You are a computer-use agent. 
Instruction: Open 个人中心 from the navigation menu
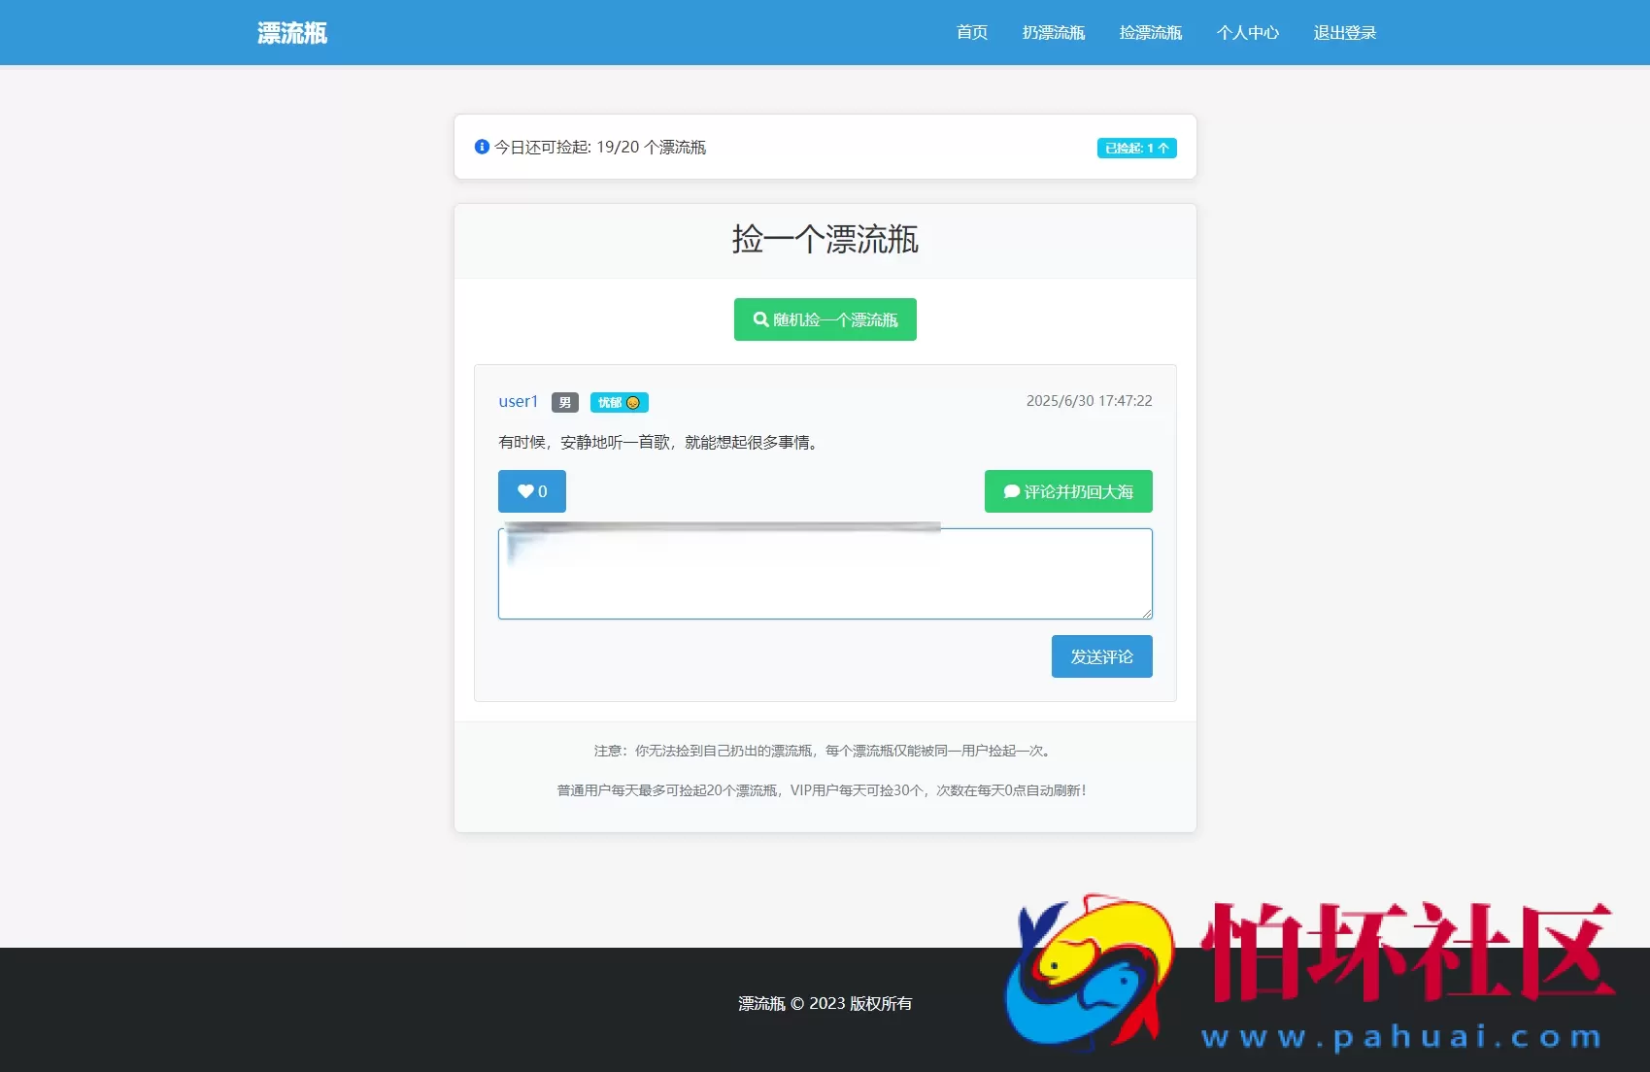1248,32
